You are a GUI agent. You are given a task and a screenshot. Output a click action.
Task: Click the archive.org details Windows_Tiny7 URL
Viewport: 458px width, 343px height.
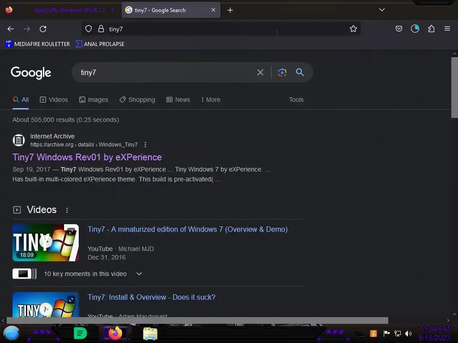pos(84,145)
